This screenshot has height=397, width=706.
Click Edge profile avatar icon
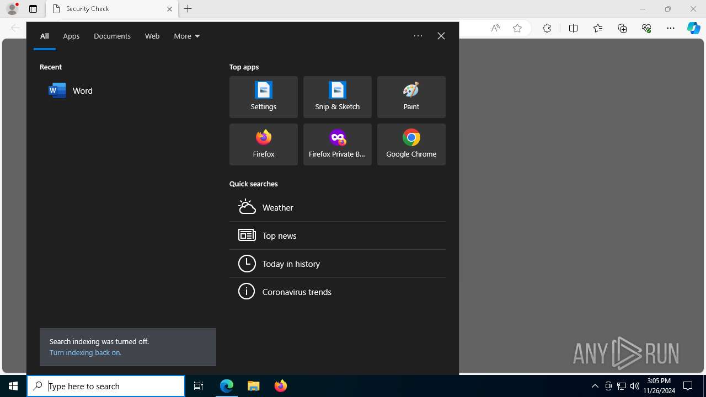12,9
